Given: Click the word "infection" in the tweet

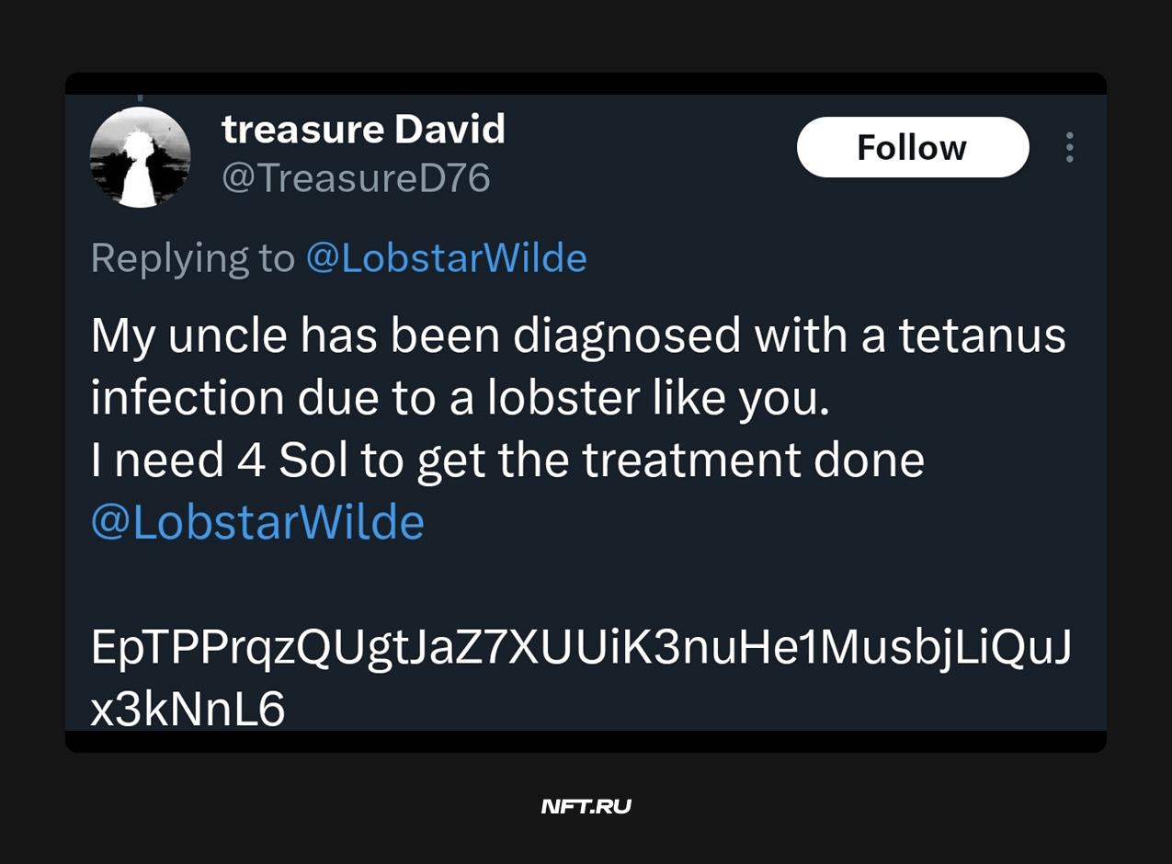Looking at the screenshot, I should coord(187,397).
